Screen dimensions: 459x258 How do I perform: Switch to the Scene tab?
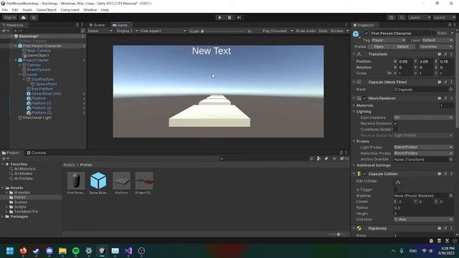point(98,25)
